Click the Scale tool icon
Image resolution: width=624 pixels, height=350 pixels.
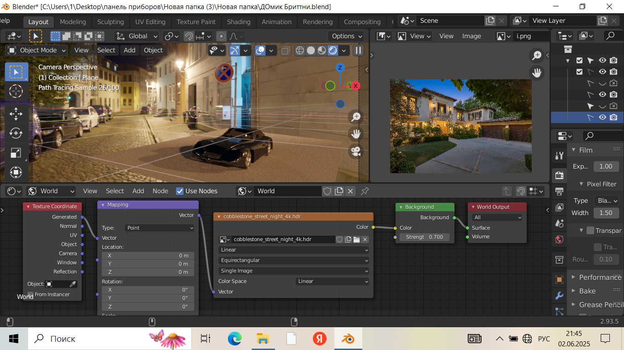click(x=16, y=153)
